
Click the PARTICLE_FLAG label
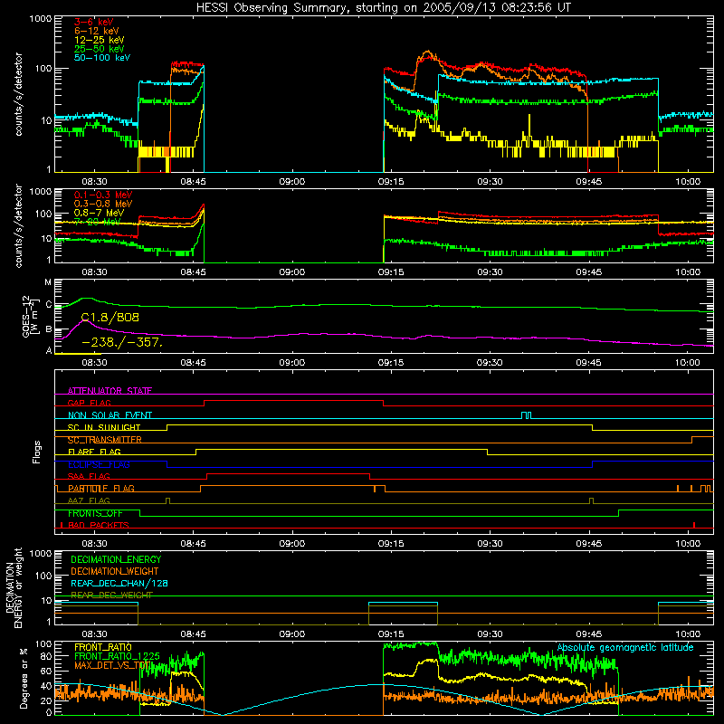point(101,489)
